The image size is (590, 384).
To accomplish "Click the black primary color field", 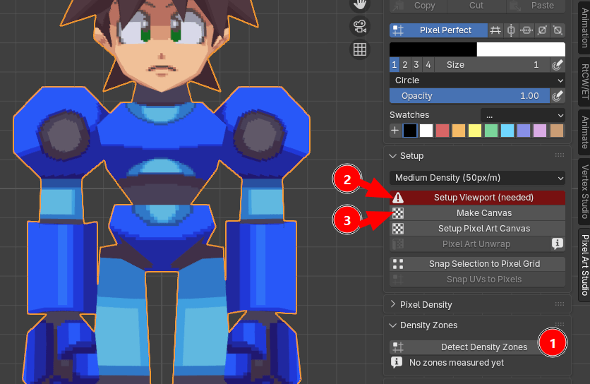I will (x=433, y=49).
